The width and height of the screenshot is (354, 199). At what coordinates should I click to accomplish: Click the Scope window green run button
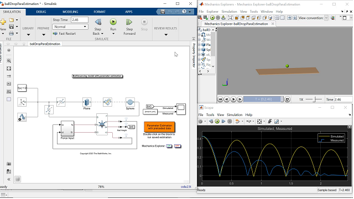click(217, 122)
